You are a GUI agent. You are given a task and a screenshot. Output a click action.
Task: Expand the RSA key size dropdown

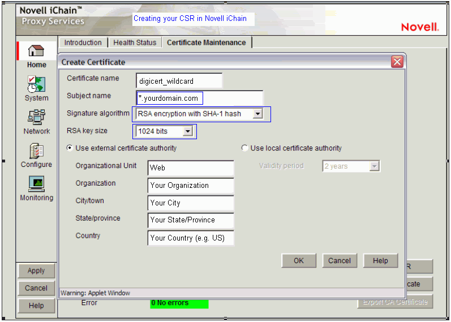click(188, 131)
